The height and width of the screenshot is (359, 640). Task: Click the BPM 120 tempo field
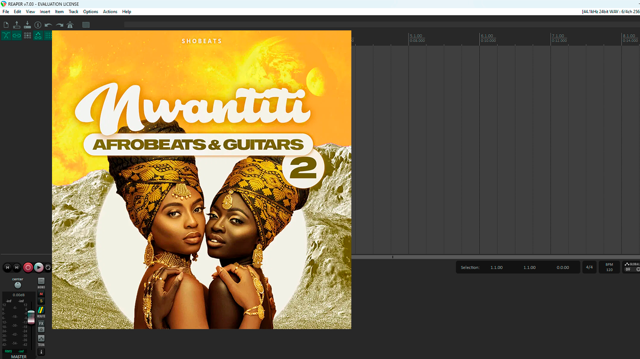(x=609, y=267)
